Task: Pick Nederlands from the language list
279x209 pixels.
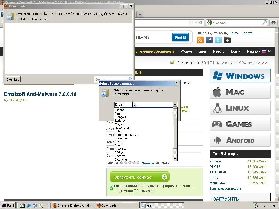Action: click(144, 128)
